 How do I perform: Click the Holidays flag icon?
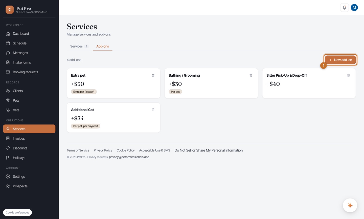(x=8, y=158)
